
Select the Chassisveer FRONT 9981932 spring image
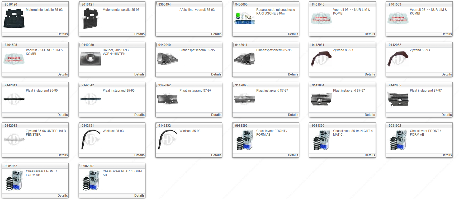pyautogui.click(x=14, y=180)
